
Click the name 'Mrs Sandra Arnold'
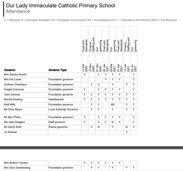pyautogui.click(x=15, y=74)
